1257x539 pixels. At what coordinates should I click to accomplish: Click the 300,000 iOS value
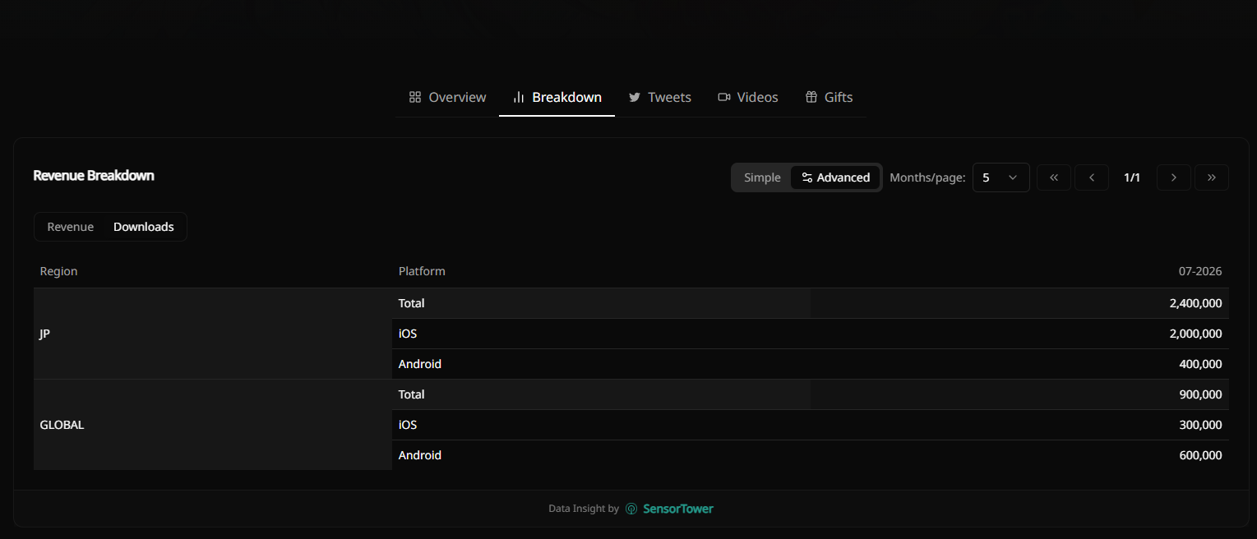click(x=1200, y=425)
